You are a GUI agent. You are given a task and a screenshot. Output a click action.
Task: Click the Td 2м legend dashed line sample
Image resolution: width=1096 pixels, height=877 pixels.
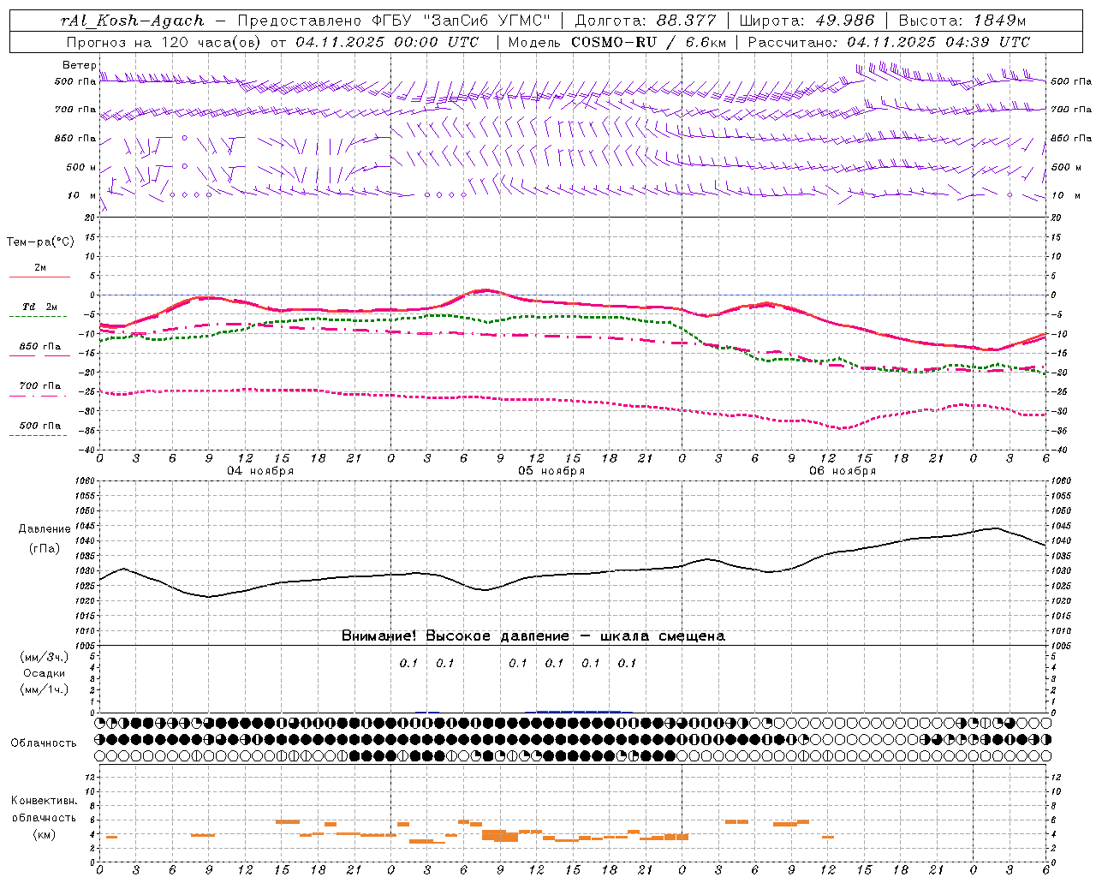click(39, 317)
